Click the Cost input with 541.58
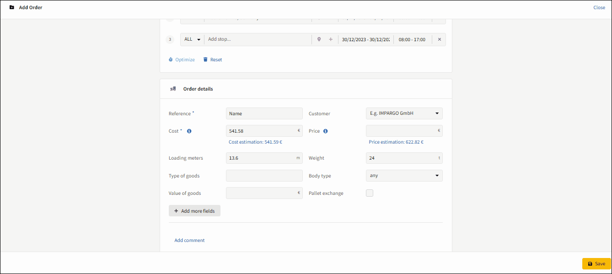Image resolution: width=612 pixels, height=274 pixels. click(264, 131)
